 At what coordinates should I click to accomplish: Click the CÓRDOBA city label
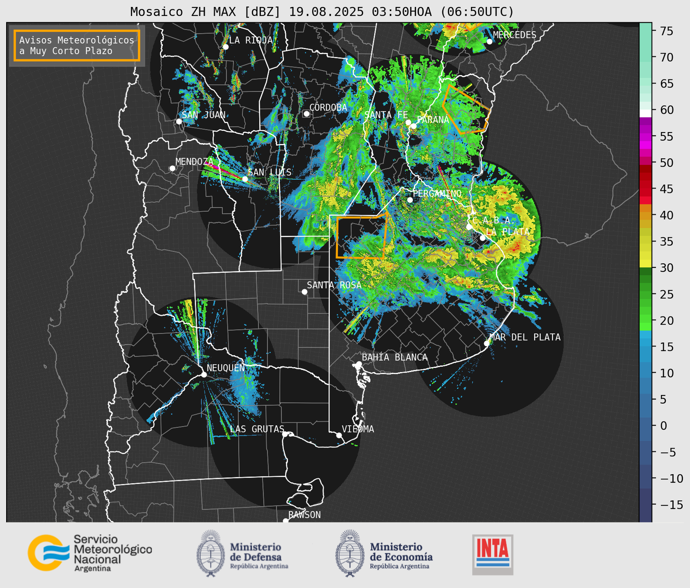pyautogui.click(x=328, y=108)
